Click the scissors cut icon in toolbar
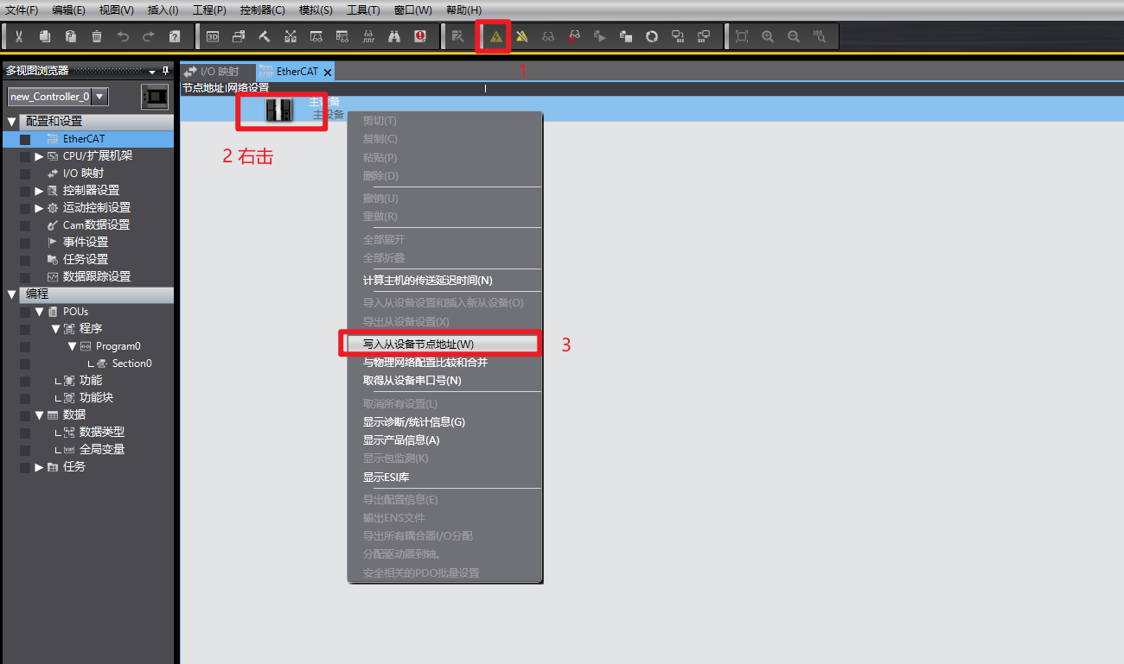 [x=18, y=36]
